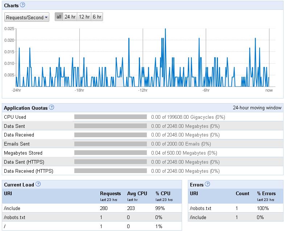Click the '-24hr' chart axis label

click(16, 90)
